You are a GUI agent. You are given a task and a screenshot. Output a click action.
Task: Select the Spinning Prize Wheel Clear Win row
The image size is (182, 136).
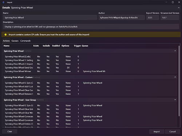tap(90, 113)
